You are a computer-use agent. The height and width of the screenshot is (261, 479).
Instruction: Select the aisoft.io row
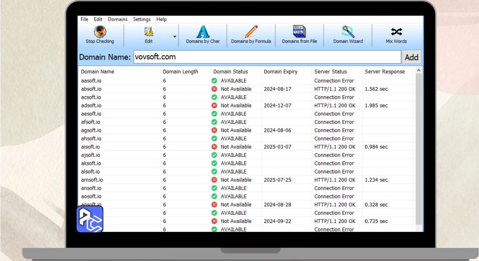91,147
